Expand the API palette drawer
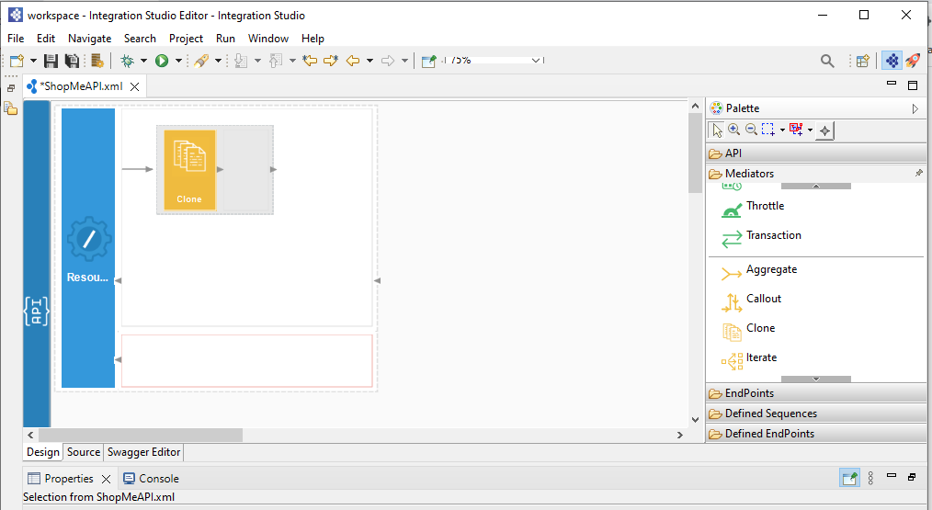 click(x=815, y=153)
